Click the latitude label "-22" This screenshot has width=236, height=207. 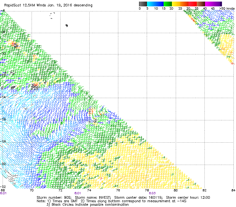[3, 187]
